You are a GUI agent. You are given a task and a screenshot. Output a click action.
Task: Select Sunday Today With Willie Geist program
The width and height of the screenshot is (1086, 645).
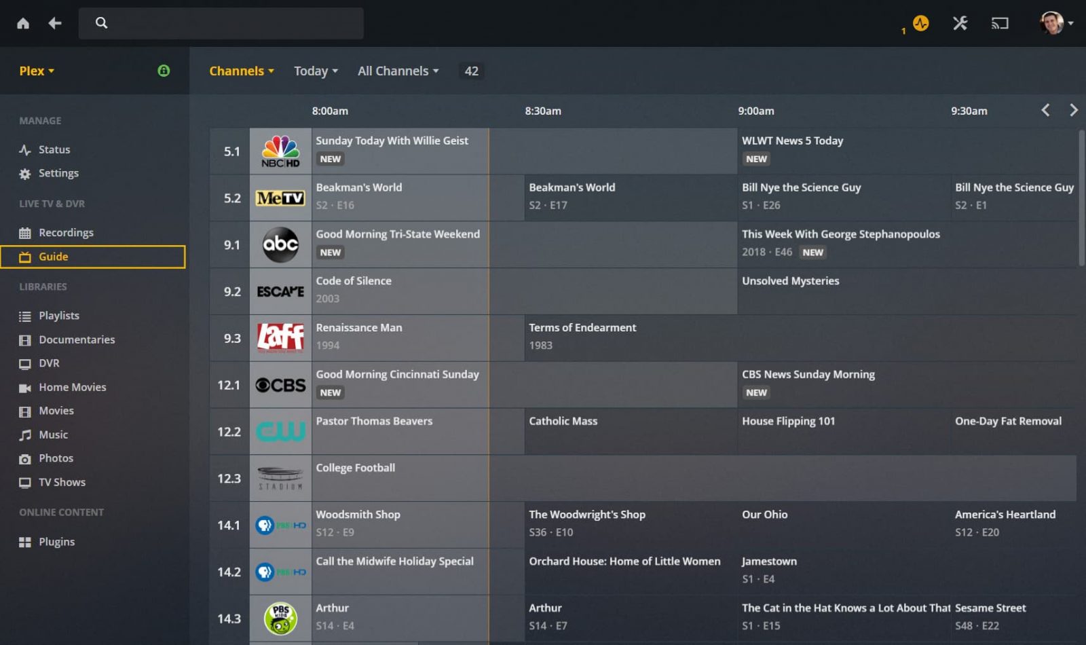(524, 151)
